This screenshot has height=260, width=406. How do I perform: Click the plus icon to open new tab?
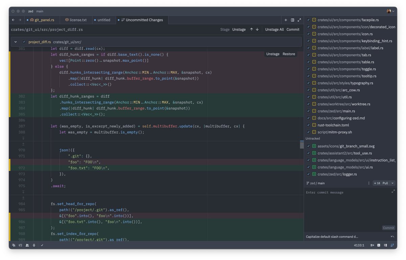(286, 20)
